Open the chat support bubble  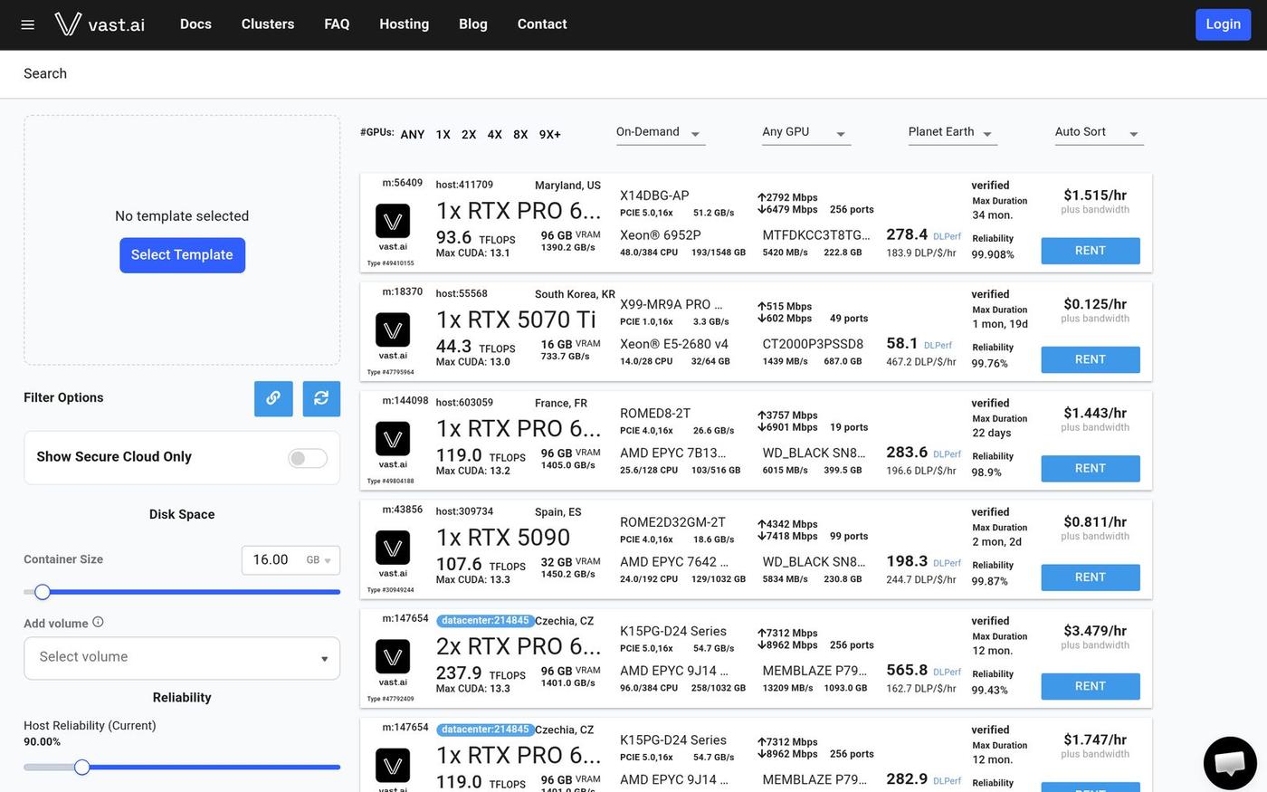[1230, 763]
